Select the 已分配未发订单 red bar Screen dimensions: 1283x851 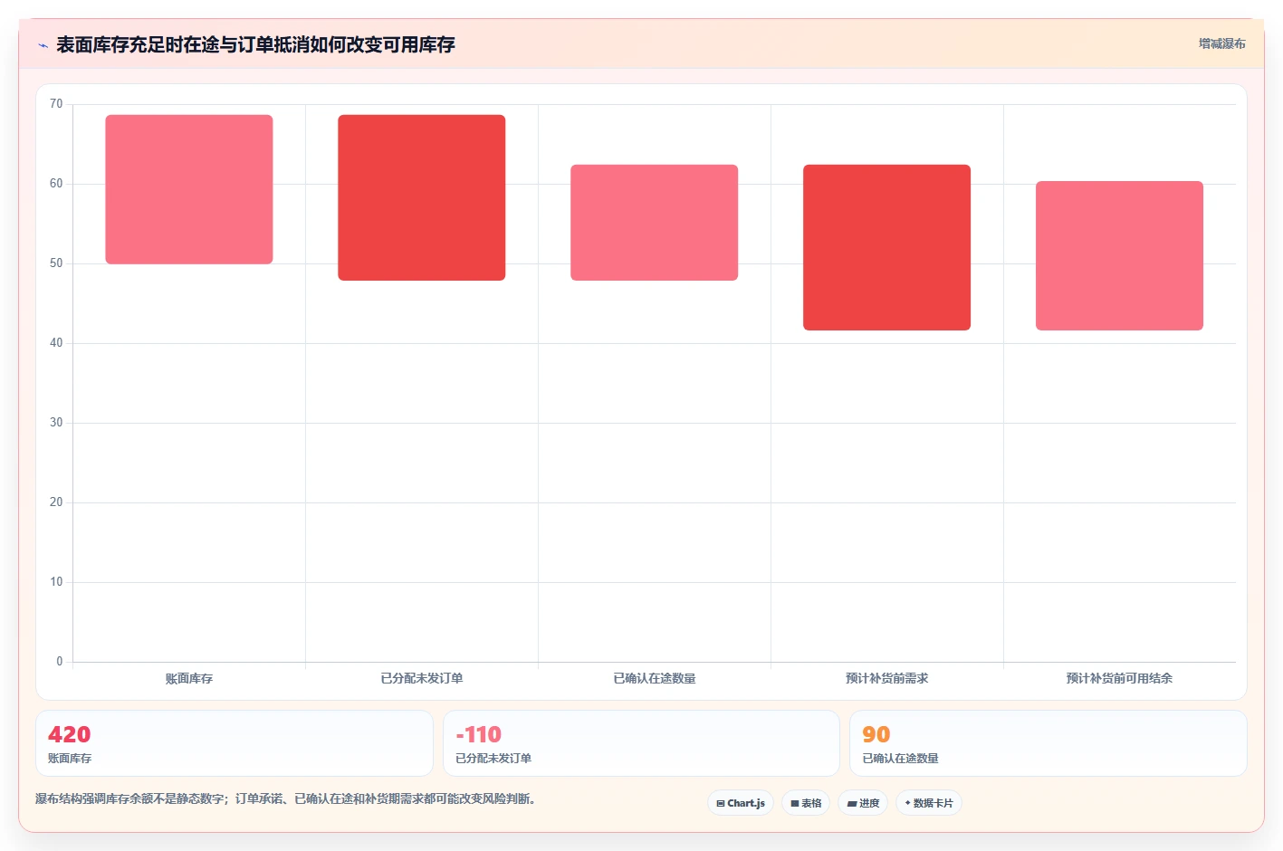pyautogui.click(x=422, y=197)
